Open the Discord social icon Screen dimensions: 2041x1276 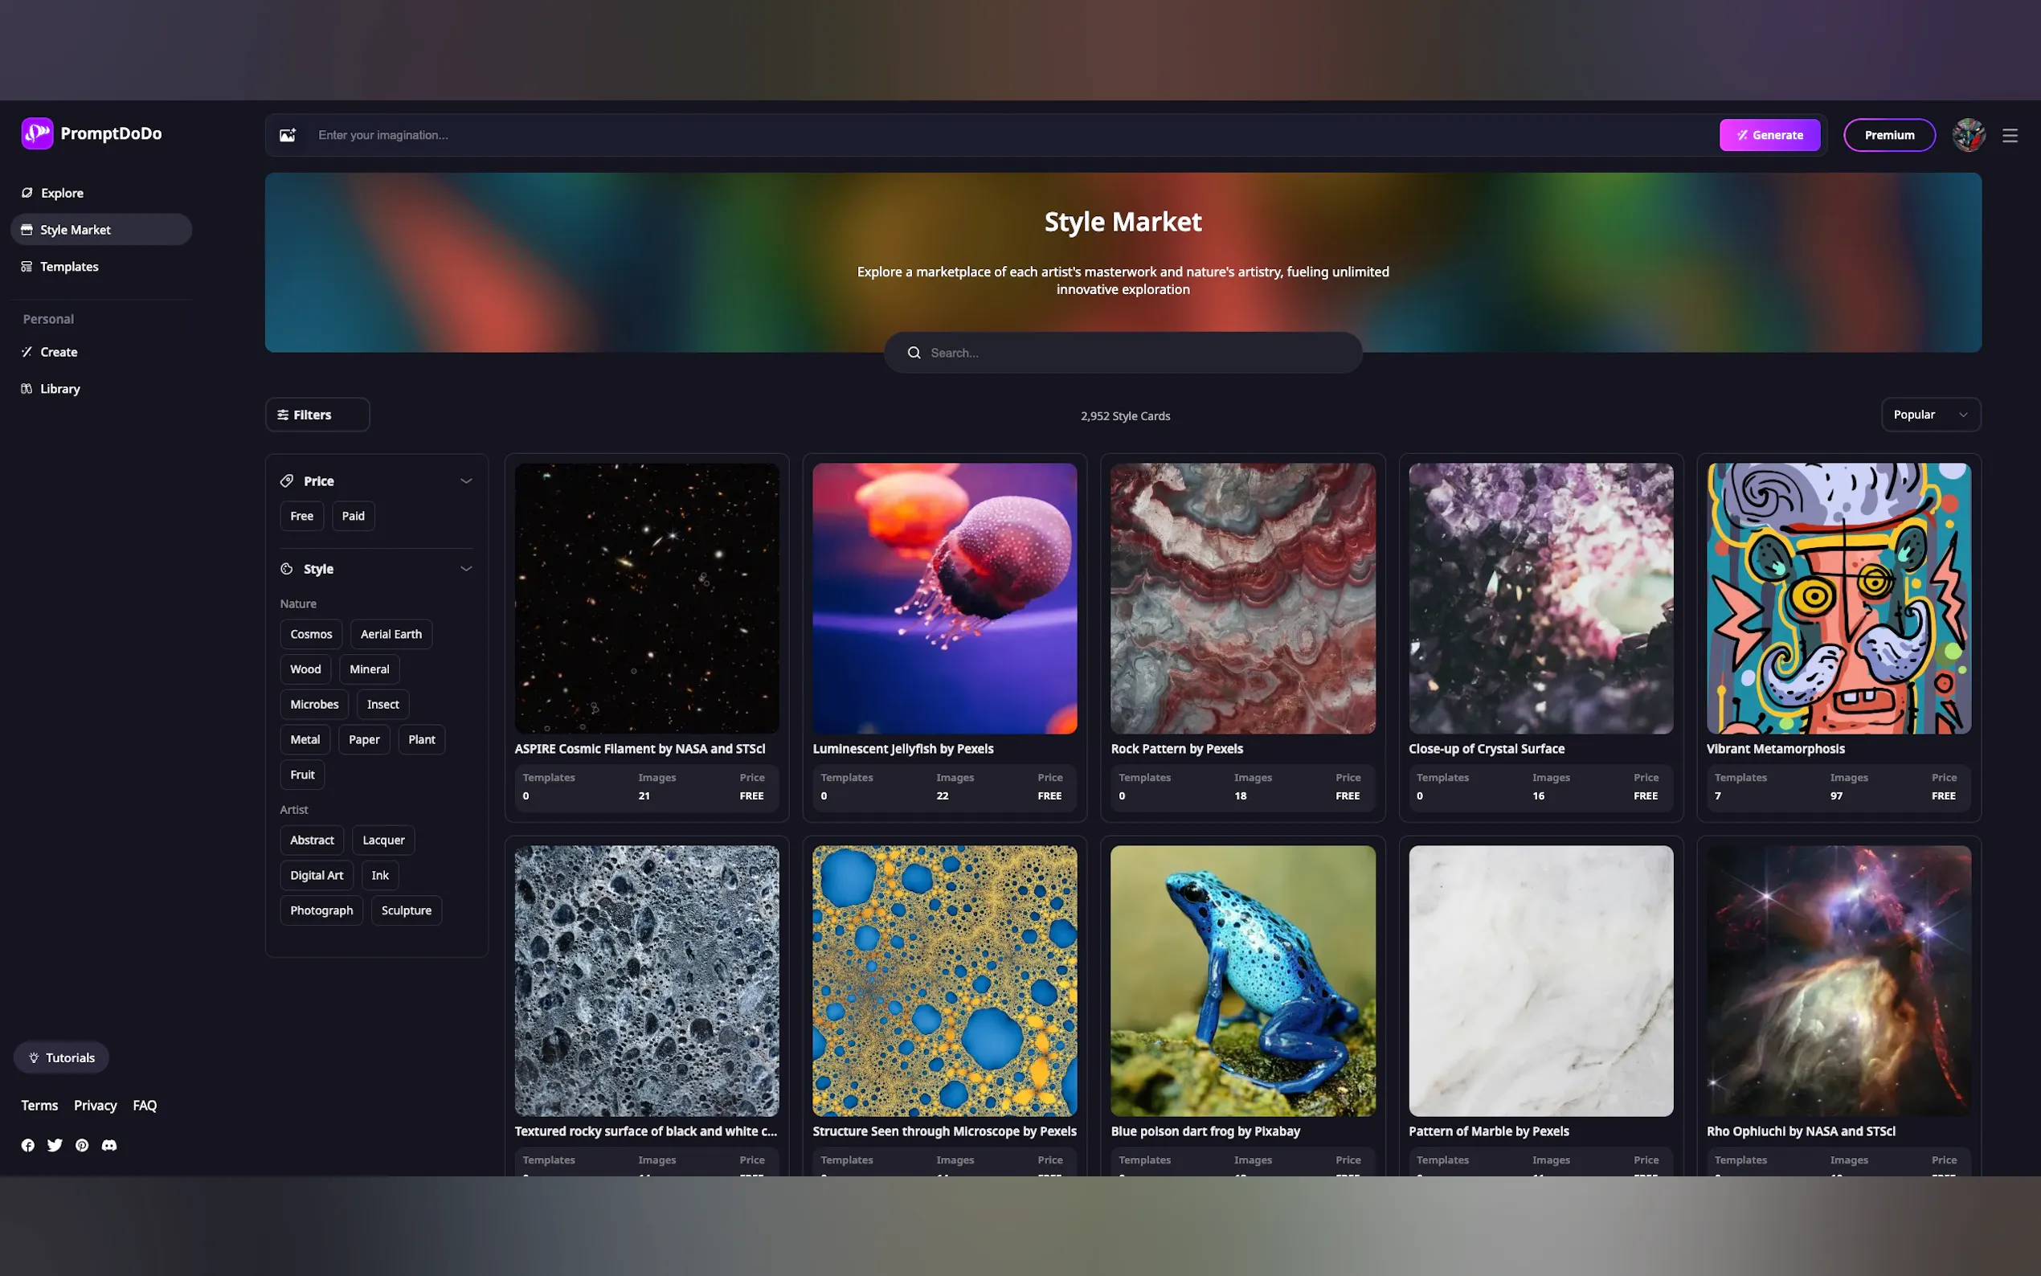coord(108,1145)
